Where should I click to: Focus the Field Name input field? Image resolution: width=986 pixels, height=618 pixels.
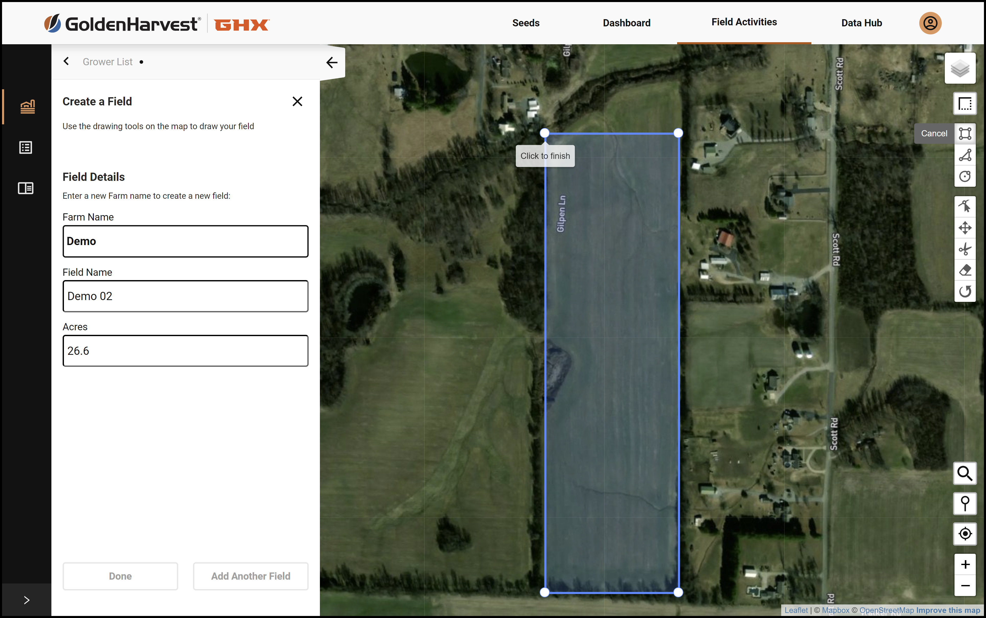click(185, 296)
